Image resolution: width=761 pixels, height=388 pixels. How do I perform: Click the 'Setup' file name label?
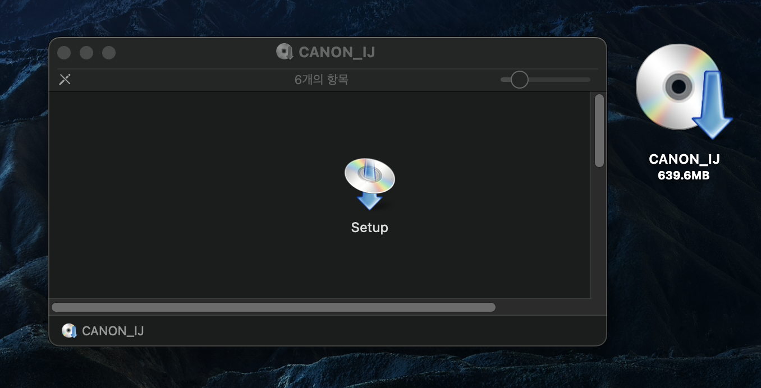369,227
